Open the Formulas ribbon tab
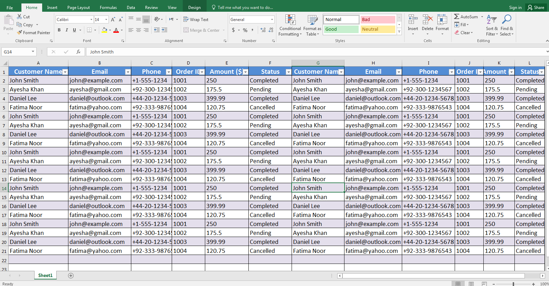This screenshot has height=286, width=549. pos(108,8)
